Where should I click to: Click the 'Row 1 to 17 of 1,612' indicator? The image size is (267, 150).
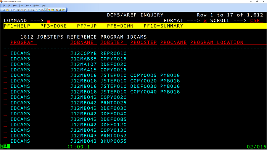coord(230,15)
